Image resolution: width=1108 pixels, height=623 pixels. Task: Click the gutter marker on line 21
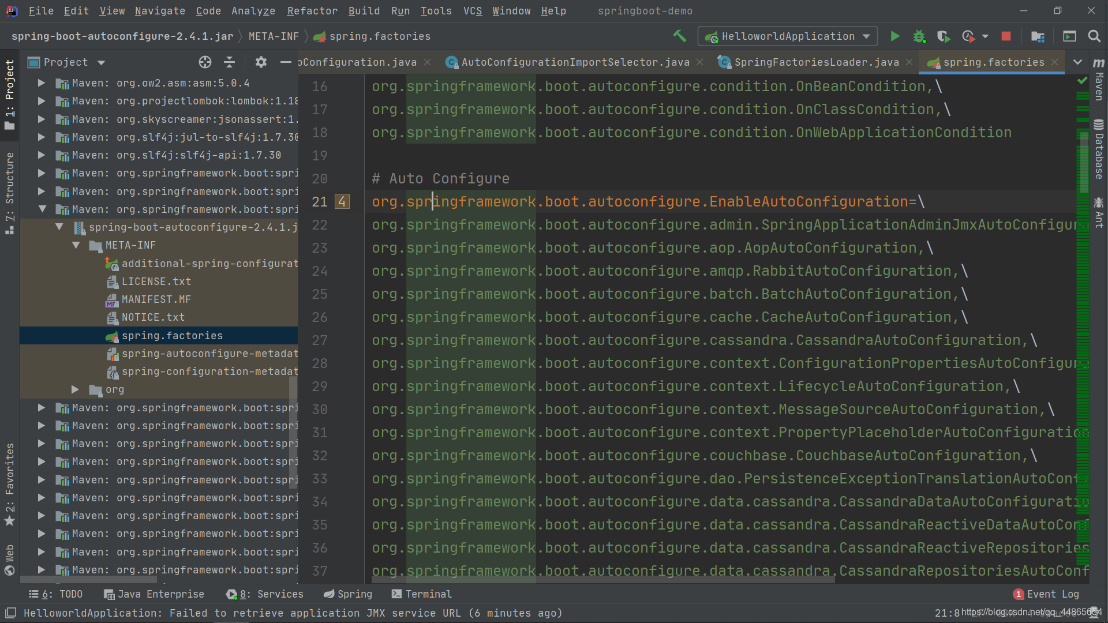(x=342, y=202)
